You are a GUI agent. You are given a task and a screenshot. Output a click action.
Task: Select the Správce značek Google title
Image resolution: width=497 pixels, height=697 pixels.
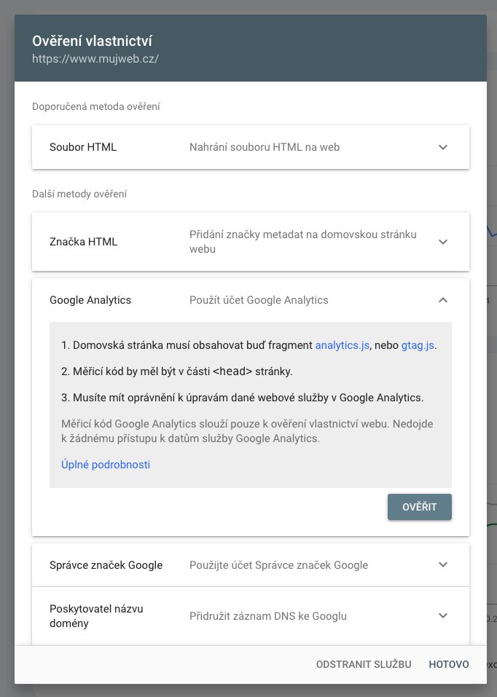pos(106,565)
